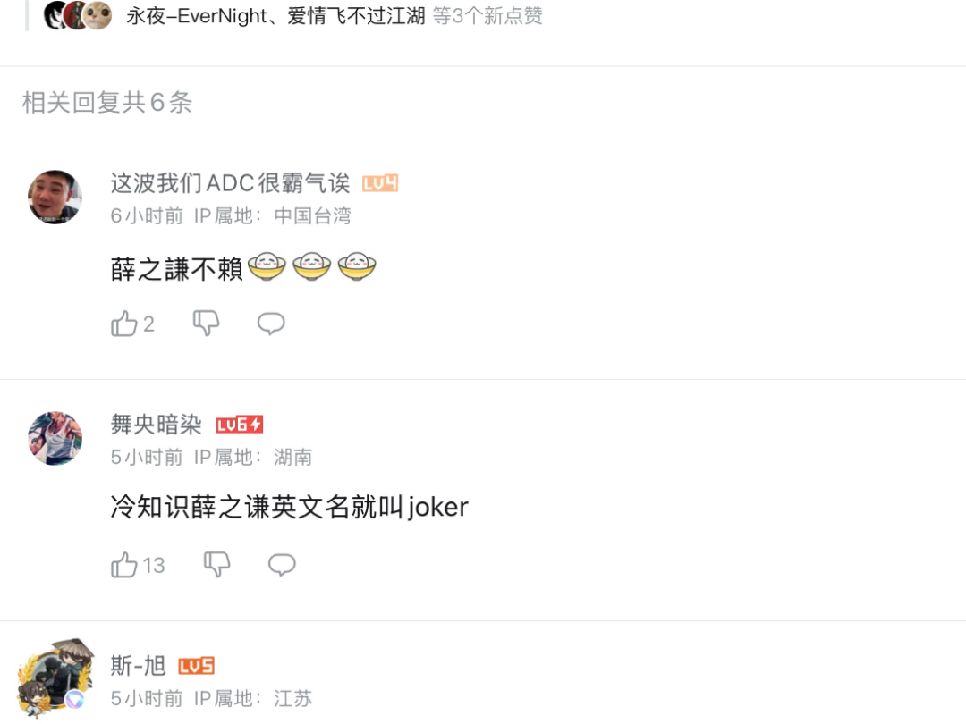The image size is (966, 724).
Task: Click the 等3个新点赞 label
Action: [487, 16]
